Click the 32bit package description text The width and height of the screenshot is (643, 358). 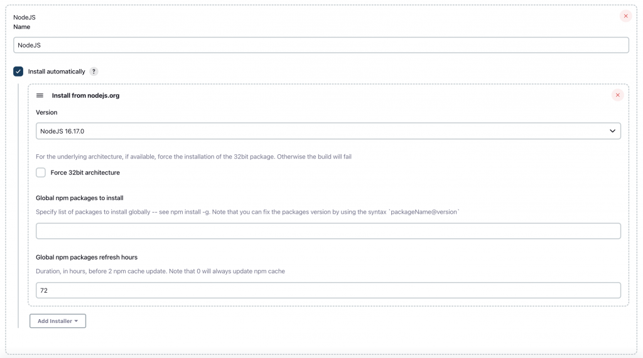click(193, 157)
